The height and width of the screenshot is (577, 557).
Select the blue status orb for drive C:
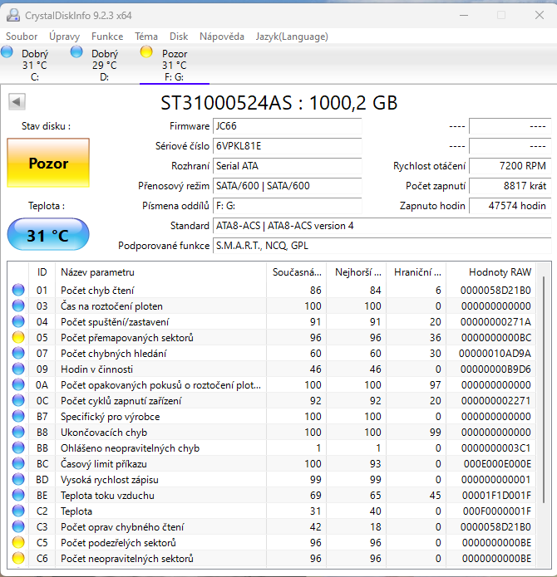pos(7,52)
